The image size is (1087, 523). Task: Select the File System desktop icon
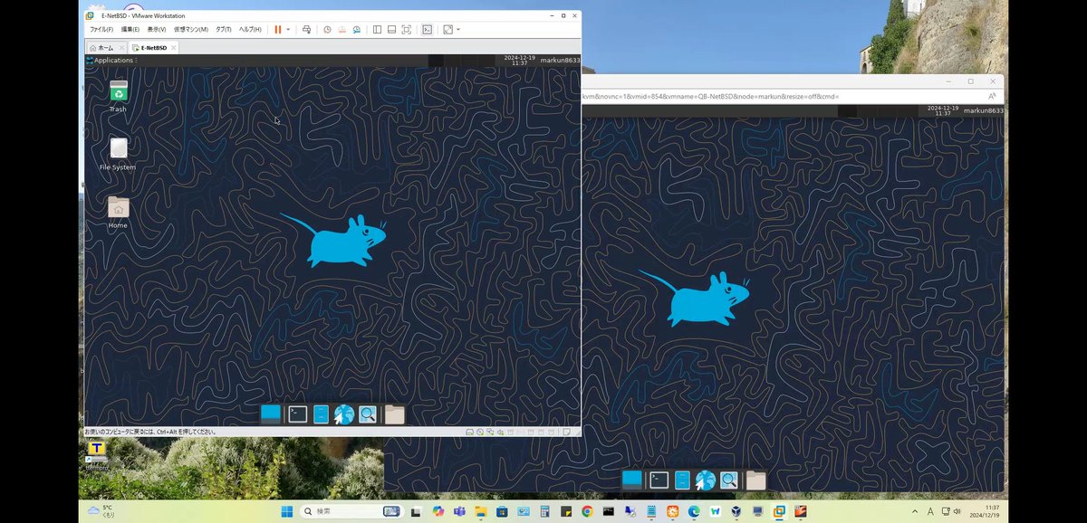click(x=118, y=154)
